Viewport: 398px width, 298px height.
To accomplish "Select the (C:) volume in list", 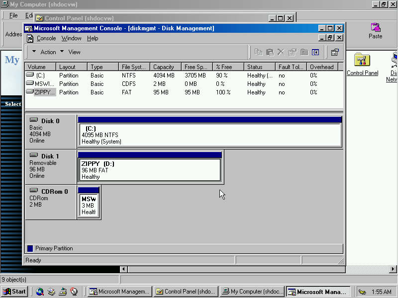I will pos(40,75).
